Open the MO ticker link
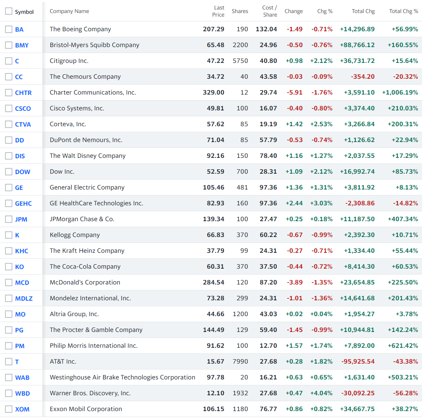The image size is (422, 419). point(20,315)
